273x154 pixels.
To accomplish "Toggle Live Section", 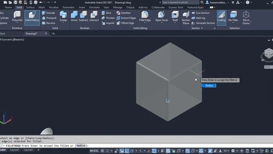I will 200,13.
